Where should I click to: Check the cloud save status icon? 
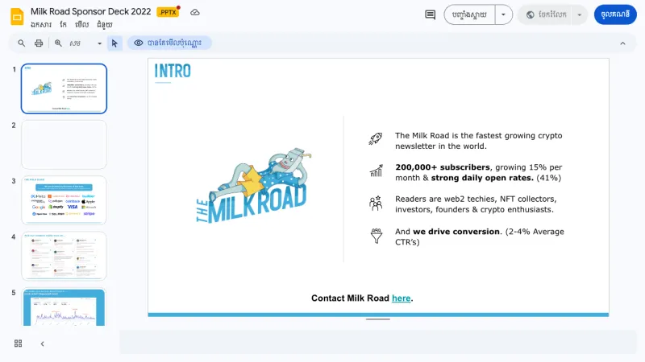coord(195,12)
